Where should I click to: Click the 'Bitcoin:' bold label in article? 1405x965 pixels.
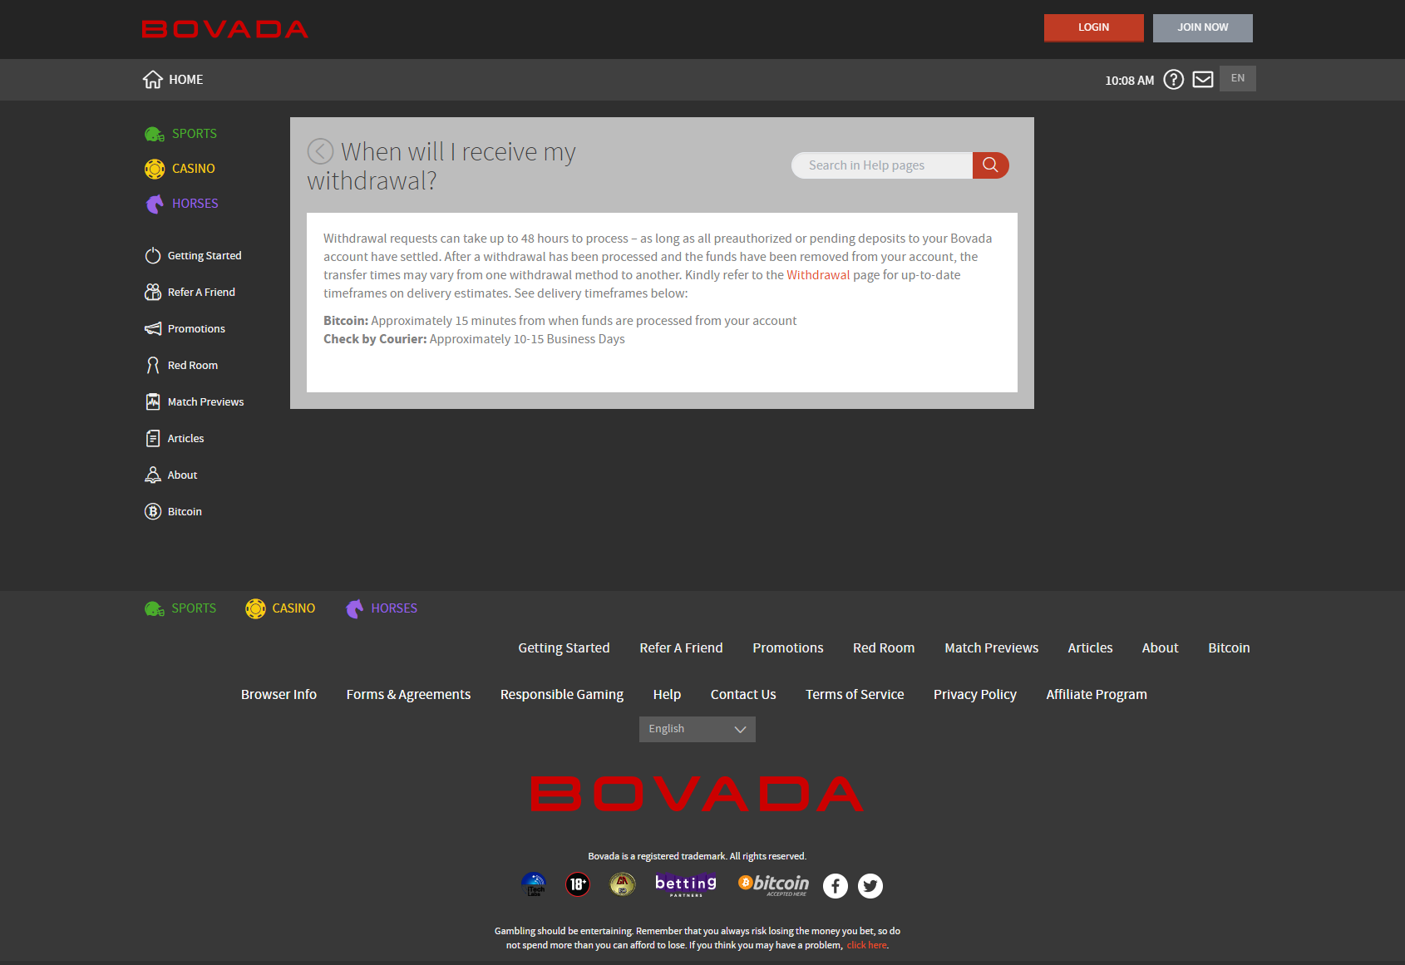pyautogui.click(x=346, y=321)
